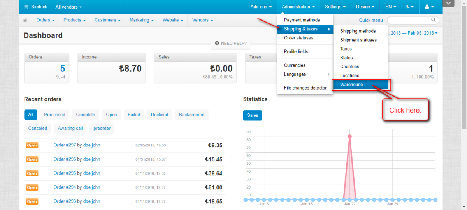Filter recent orders by Complete
The height and width of the screenshot is (210, 467).
point(86,115)
